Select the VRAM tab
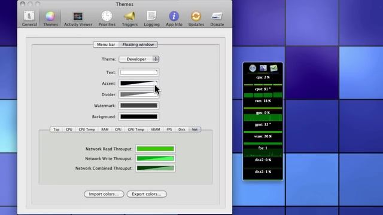The height and width of the screenshot is (215, 383). pyautogui.click(x=156, y=130)
